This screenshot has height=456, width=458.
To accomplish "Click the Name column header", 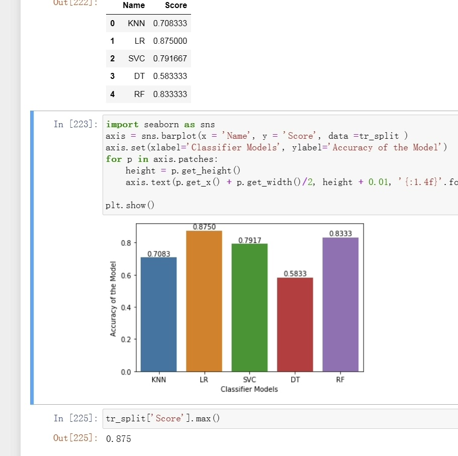I will coord(134,5).
